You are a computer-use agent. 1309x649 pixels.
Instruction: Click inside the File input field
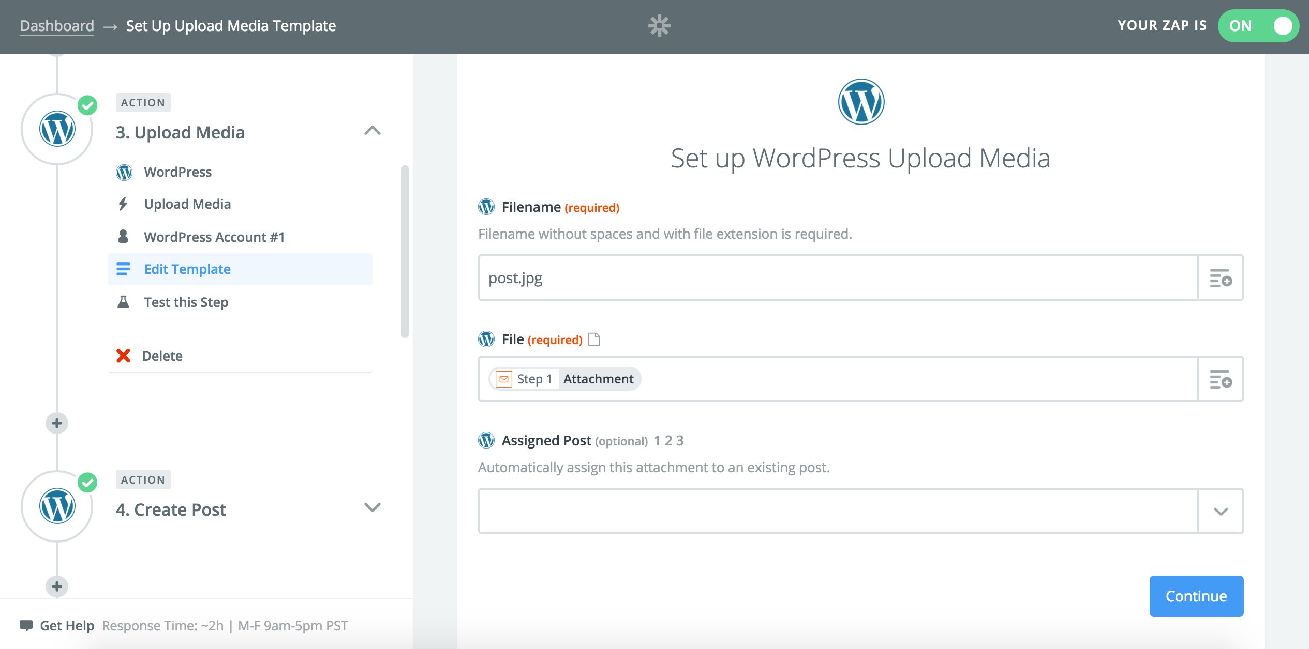coord(839,379)
